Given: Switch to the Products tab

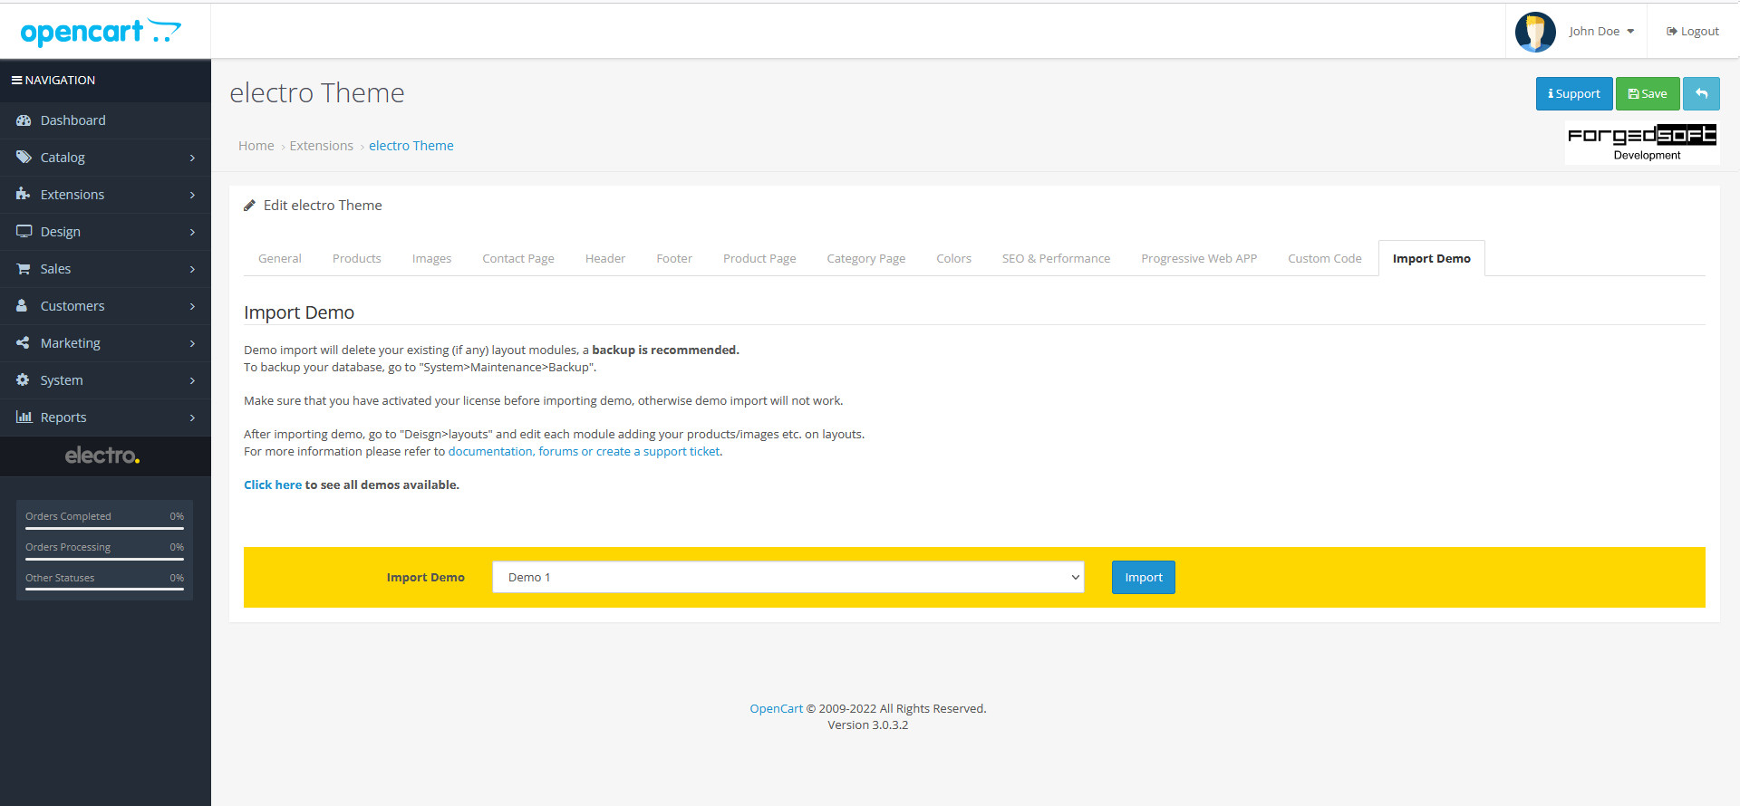Looking at the screenshot, I should [x=357, y=259].
